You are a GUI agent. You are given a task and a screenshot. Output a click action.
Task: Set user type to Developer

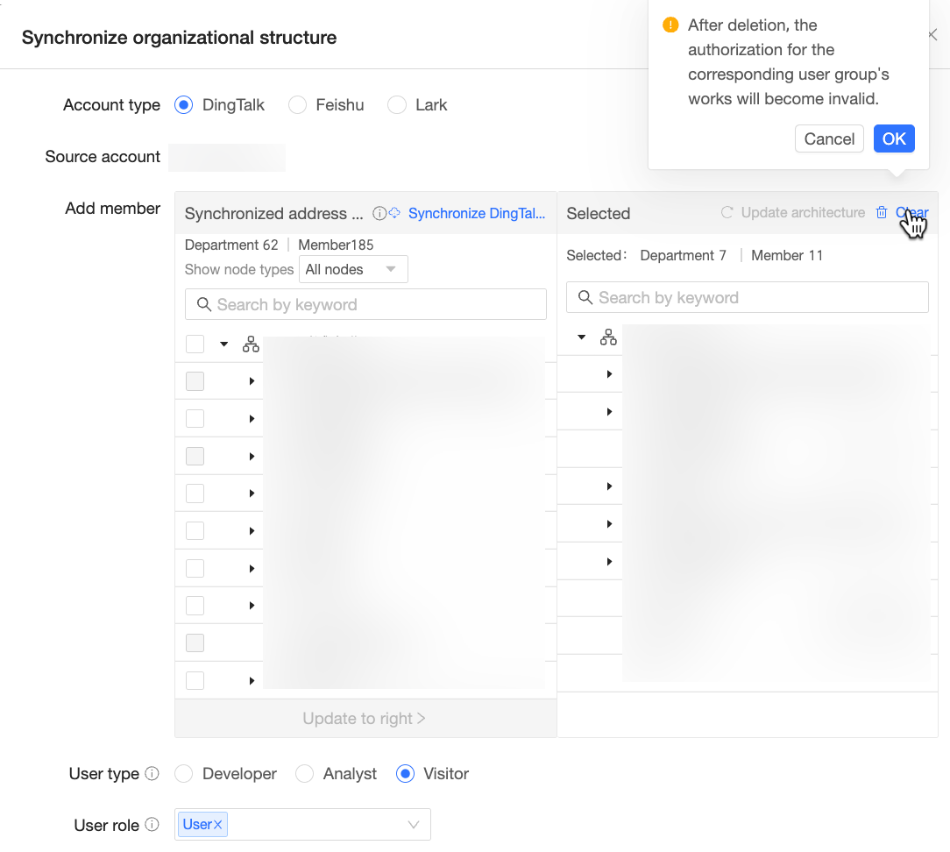click(x=183, y=774)
